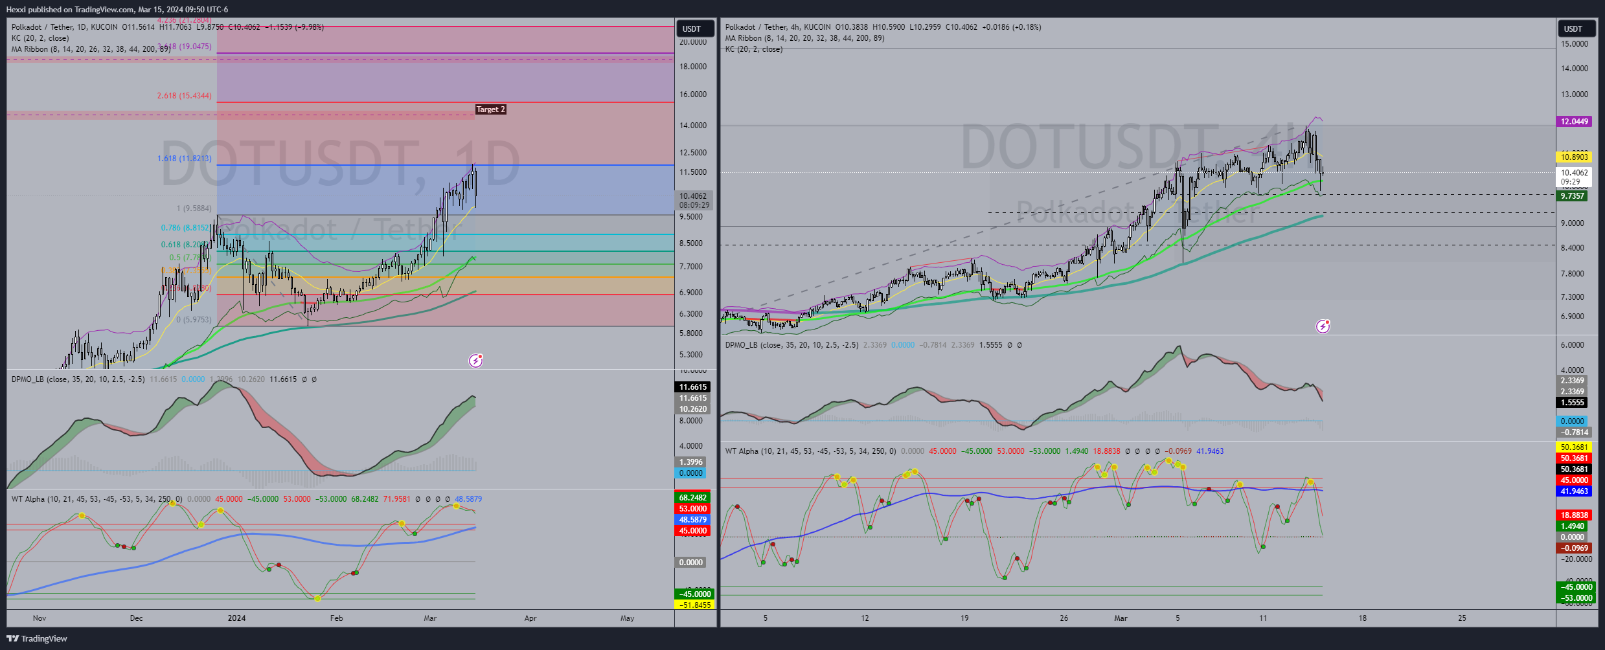Click the '25' date label on 4h time axis

point(1462,618)
